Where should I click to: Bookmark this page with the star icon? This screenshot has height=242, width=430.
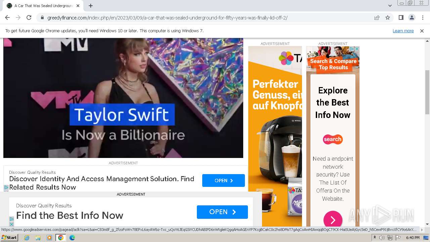388,17
